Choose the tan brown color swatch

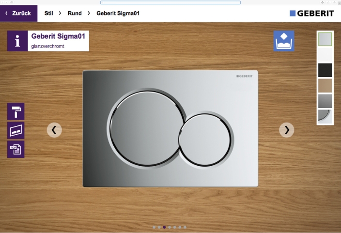325,86
